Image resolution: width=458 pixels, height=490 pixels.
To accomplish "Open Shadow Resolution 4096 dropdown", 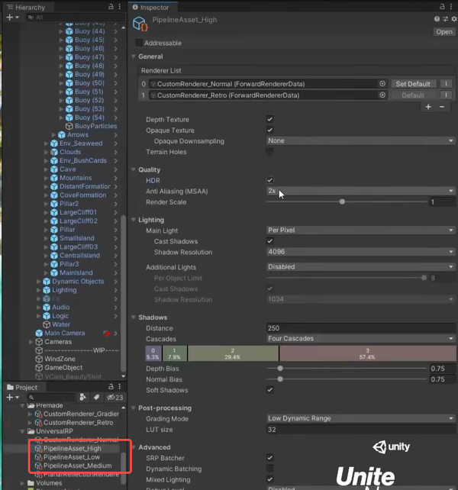I will point(361,252).
